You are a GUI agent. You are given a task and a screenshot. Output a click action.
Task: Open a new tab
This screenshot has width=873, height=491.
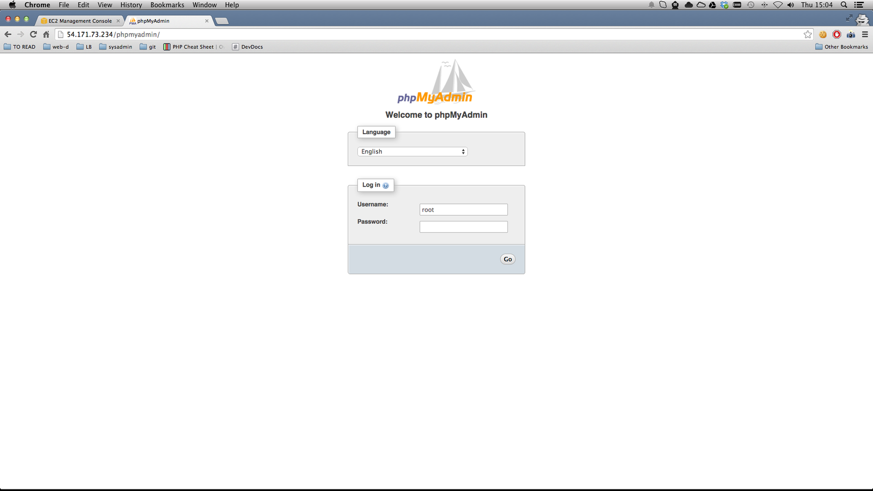[222, 21]
